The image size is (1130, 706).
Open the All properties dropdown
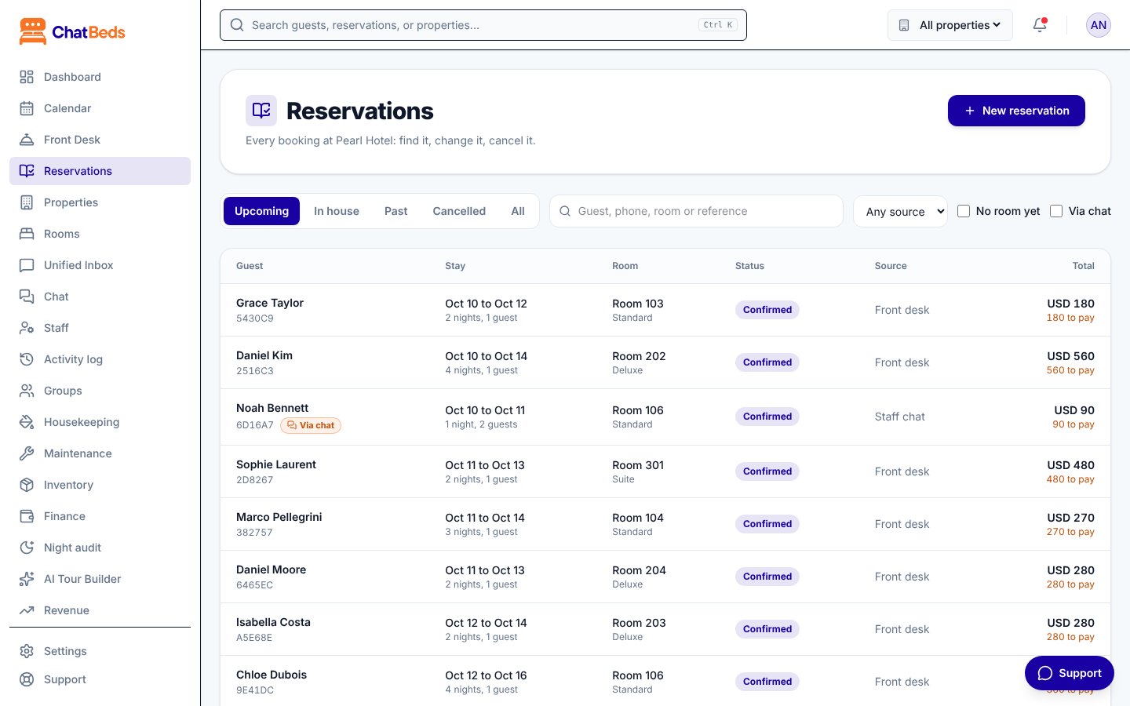coord(950,25)
